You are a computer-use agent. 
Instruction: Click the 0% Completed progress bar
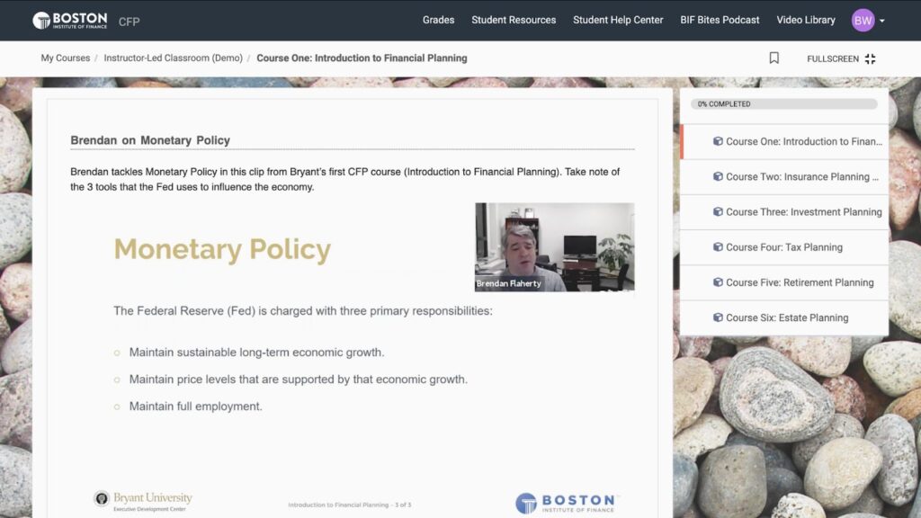coord(783,104)
